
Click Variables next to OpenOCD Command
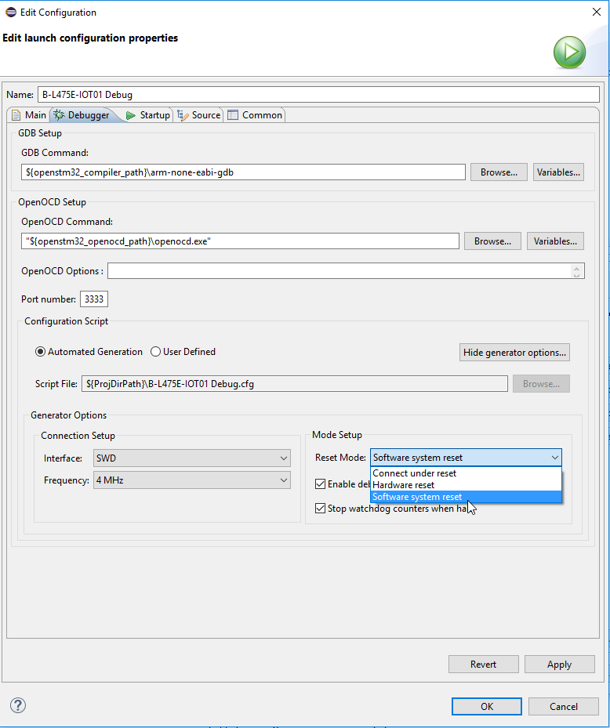click(x=555, y=241)
